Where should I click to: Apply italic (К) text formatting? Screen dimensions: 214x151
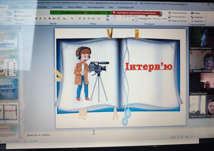coord(40,18)
